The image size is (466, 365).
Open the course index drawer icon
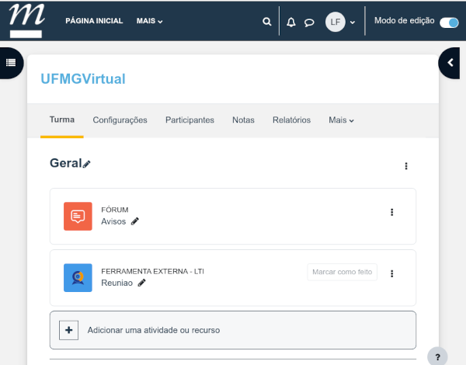coord(11,63)
